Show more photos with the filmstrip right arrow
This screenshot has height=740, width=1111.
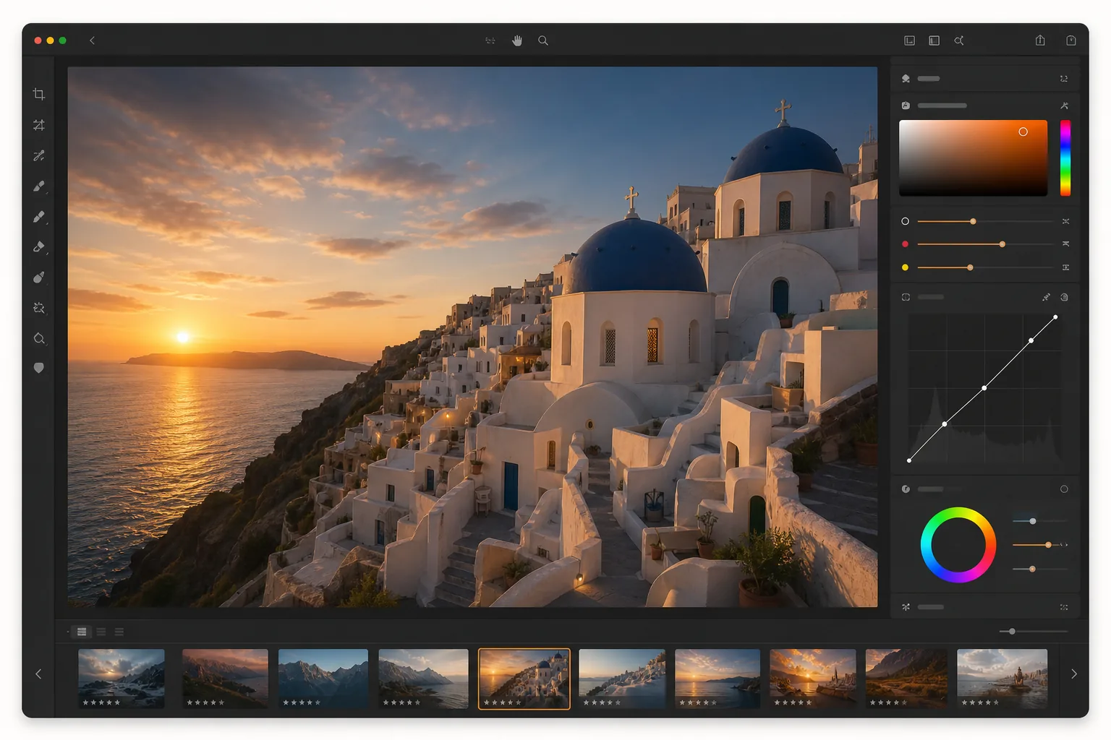1074,674
